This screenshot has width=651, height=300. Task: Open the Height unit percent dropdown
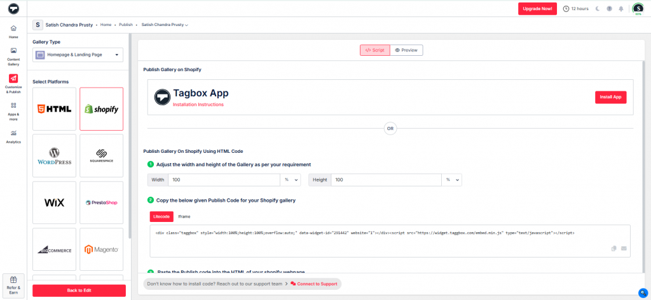tap(453, 180)
